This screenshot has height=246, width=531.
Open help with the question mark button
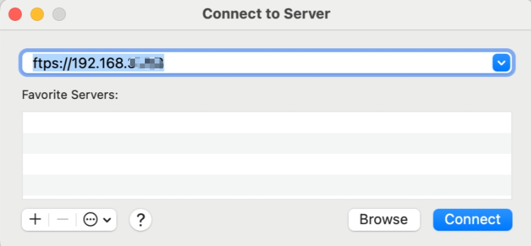coord(141,220)
